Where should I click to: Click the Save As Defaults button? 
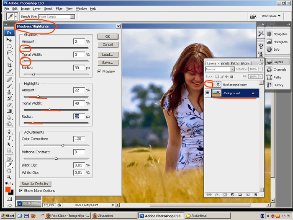36,184
